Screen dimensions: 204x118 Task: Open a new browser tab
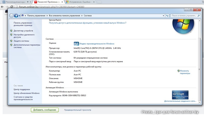pyautogui.click(x=99, y=2)
